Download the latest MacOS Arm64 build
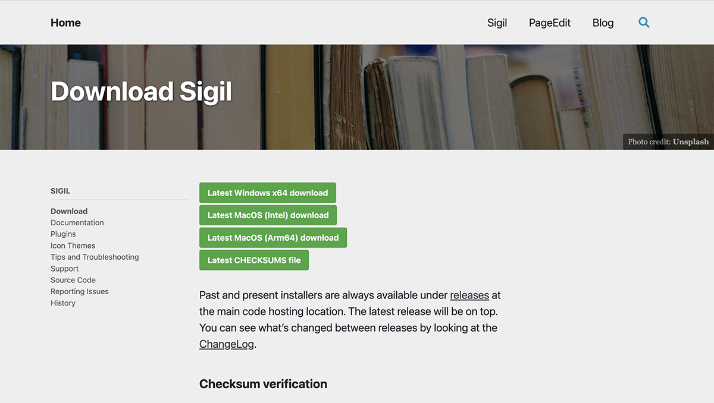This screenshot has height=403, width=714. pos(273,237)
